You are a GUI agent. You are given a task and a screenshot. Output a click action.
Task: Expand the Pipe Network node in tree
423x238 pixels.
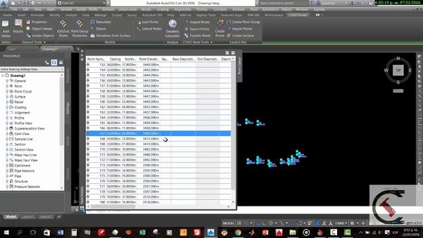tap(7, 171)
